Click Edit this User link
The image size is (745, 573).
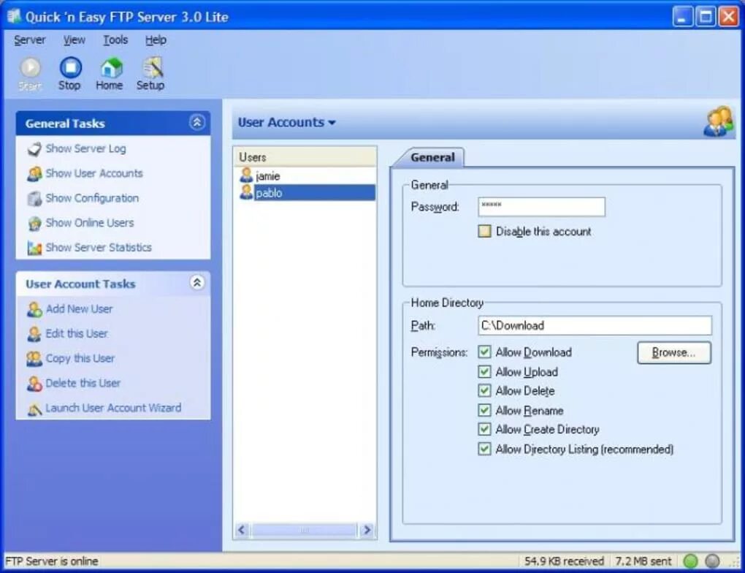[x=77, y=334]
